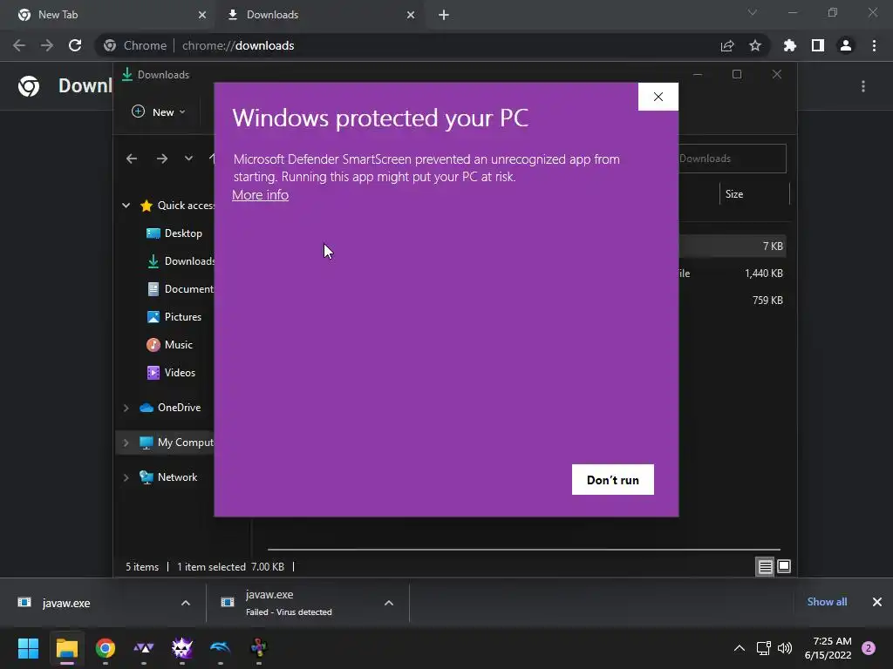Open OneDrive in navigation pane
The height and width of the screenshot is (669, 893).
(x=170, y=408)
